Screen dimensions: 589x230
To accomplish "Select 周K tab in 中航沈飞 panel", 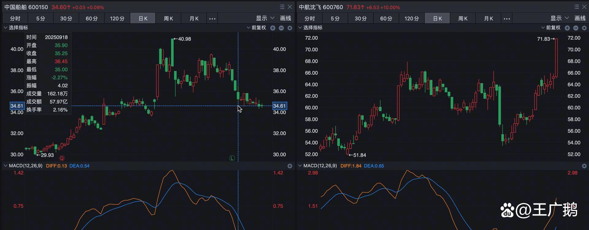I will [x=463, y=18].
